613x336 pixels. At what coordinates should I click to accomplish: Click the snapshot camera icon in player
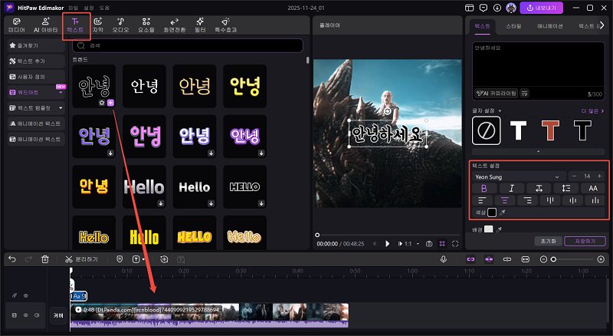tap(429, 244)
